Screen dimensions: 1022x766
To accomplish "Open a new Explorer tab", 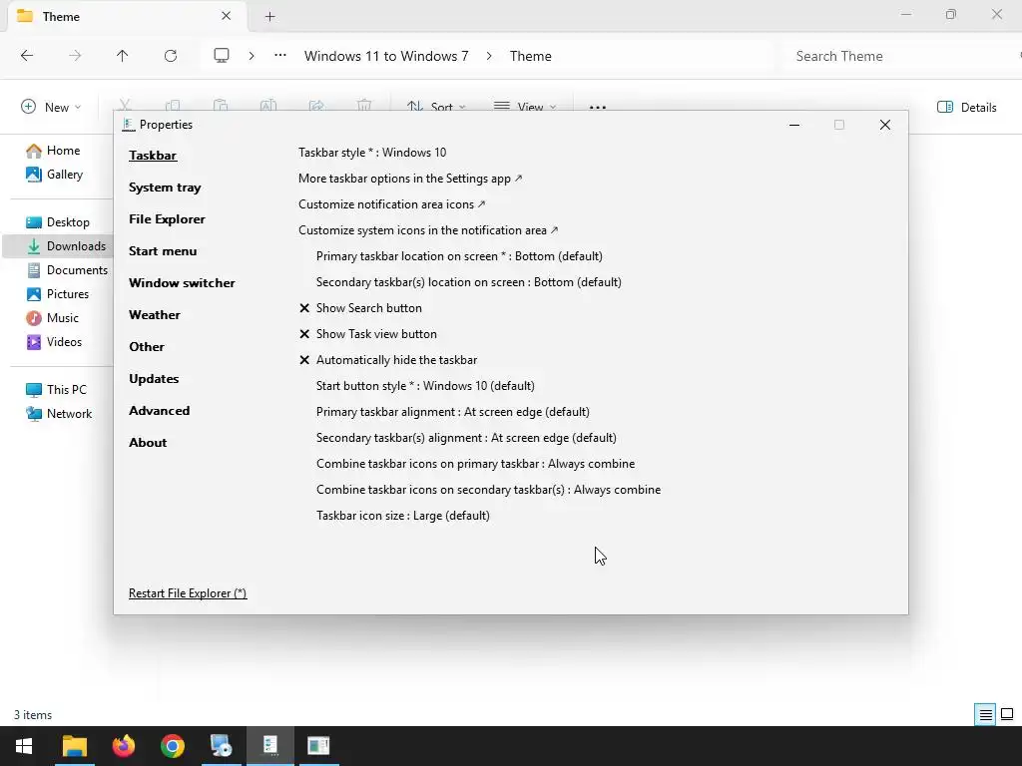I will (269, 17).
